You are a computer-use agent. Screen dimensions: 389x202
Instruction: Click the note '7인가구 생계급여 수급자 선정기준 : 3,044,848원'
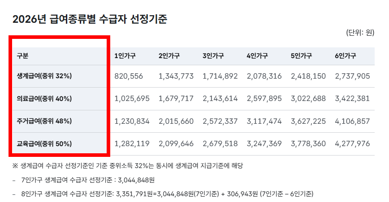[88, 180]
